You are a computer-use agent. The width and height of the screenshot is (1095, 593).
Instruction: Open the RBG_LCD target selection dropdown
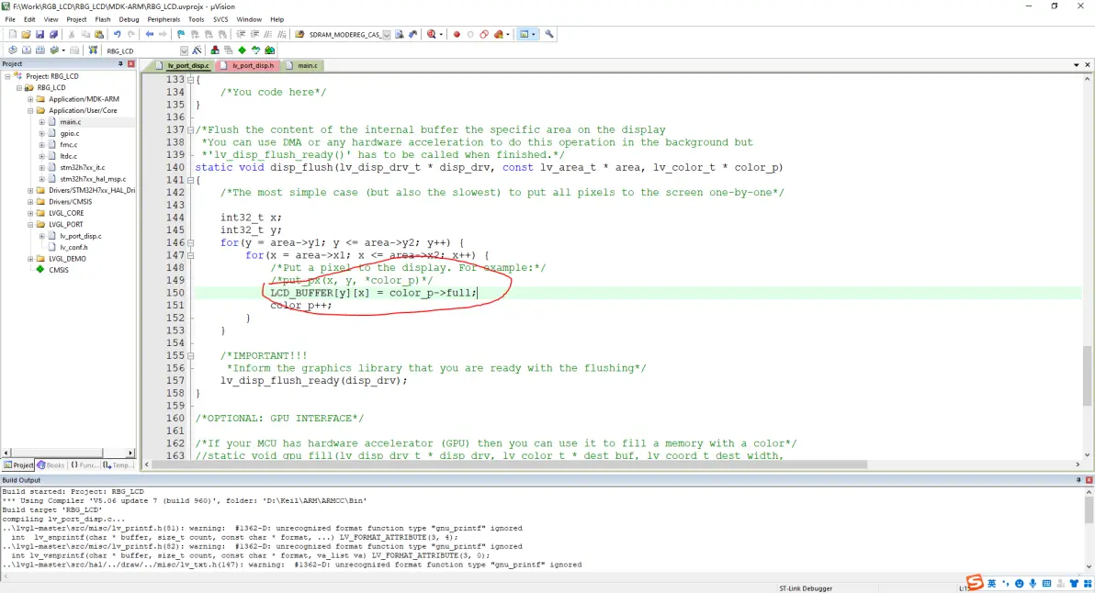[184, 50]
